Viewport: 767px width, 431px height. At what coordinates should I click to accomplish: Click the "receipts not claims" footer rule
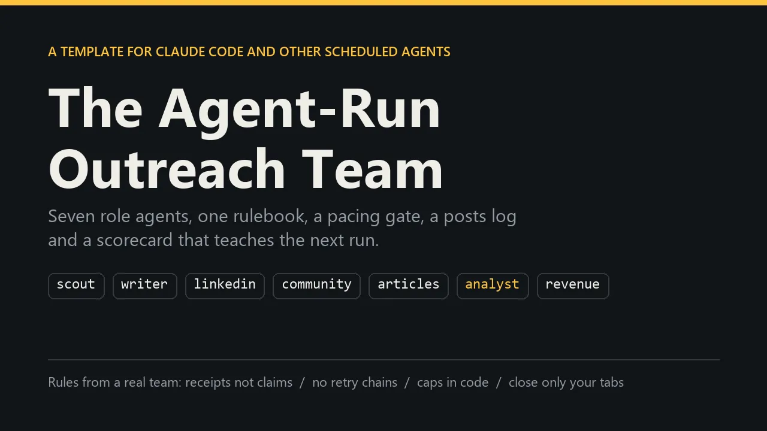(x=238, y=383)
